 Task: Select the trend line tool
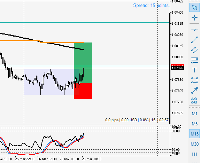click(x=194, y=40)
